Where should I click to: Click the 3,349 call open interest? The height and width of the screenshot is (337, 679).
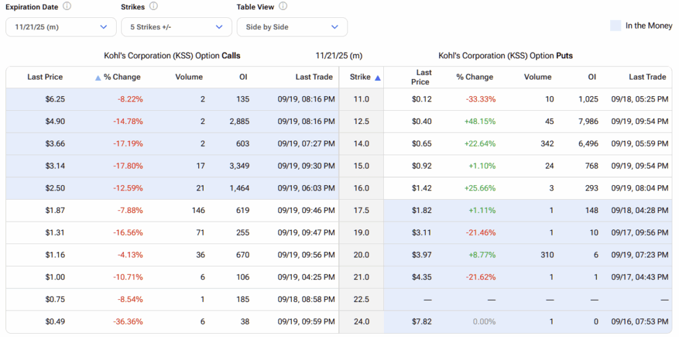point(240,166)
